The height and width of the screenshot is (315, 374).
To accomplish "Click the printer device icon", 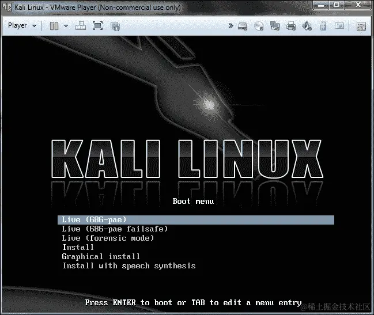I will click(x=291, y=26).
